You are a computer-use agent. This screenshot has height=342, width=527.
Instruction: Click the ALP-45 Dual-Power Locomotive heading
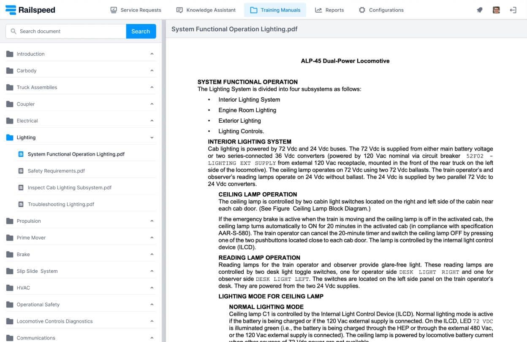[x=345, y=61]
